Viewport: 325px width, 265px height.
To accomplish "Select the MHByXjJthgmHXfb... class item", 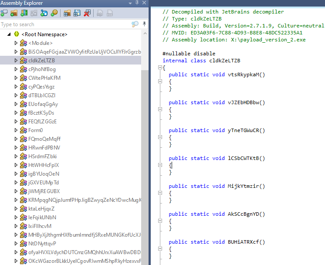I will (x=85, y=234).
